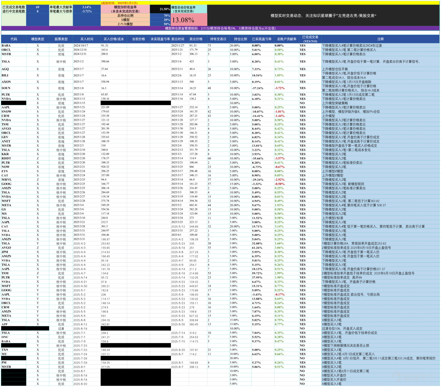The width and height of the screenshot is (441, 387).
Task: Click MRVL realized loss -29.24%
Action: point(263,180)
